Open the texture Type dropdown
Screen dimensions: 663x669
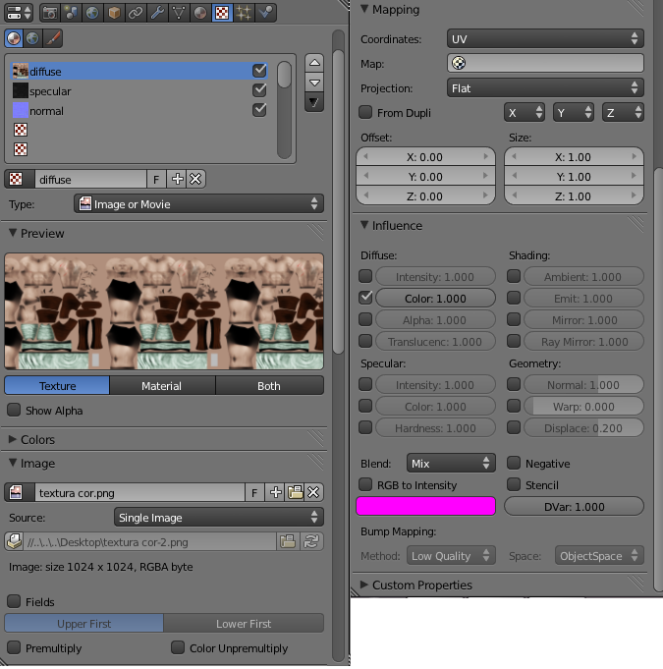[x=198, y=204]
